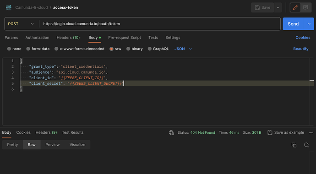Click the Beautify link
The height and width of the screenshot is (174, 316).
point(301,49)
